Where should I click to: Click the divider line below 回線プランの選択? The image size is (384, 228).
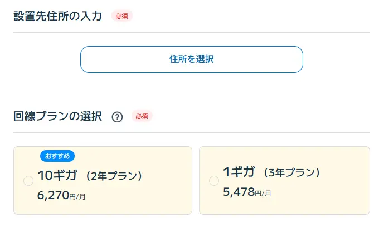point(191,132)
